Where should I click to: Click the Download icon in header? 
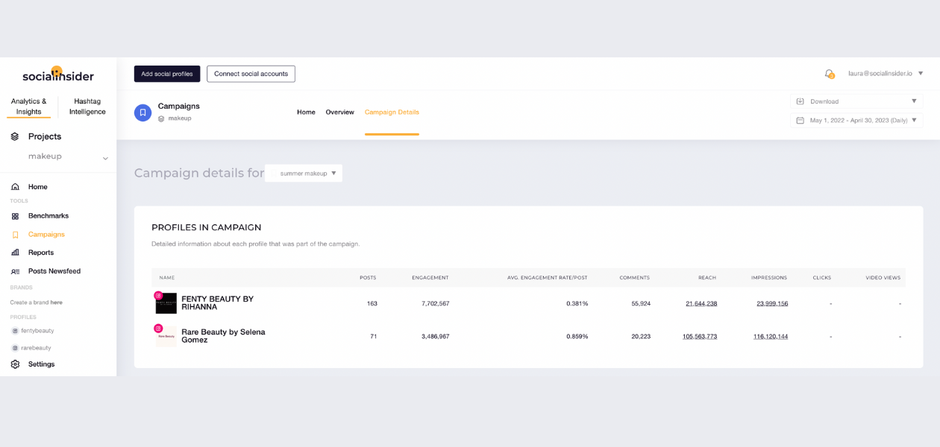pyautogui.click(x=800, y=101)
